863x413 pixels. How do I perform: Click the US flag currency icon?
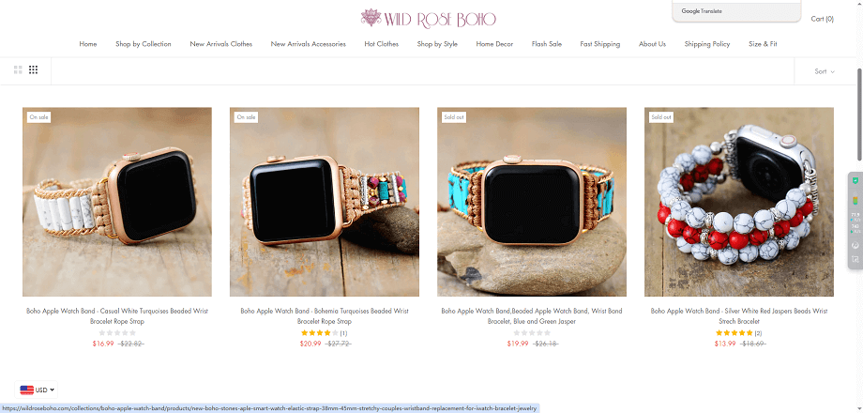[x=26, y=390]
